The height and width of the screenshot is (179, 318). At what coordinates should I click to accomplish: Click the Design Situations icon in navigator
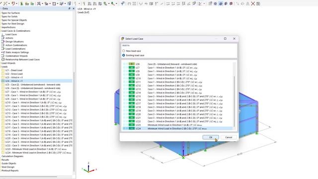[x=3, y=42]
